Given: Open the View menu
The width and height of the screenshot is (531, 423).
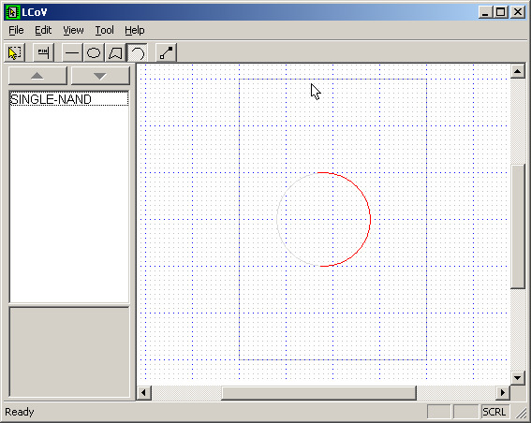Looking at the screenshot, I should [x=73, y=31].
